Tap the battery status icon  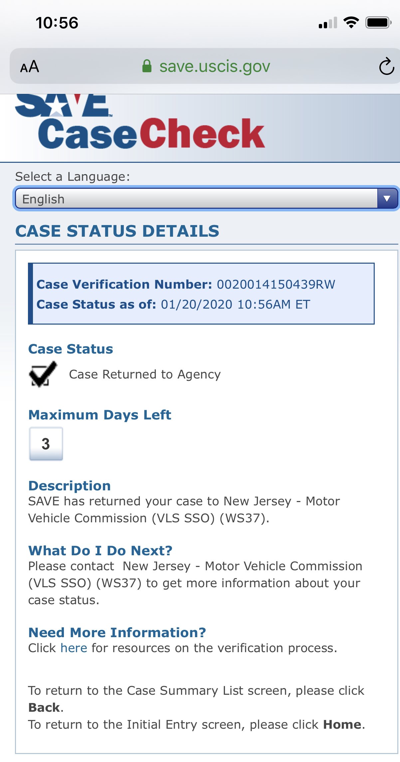click(x=378, y=23)
